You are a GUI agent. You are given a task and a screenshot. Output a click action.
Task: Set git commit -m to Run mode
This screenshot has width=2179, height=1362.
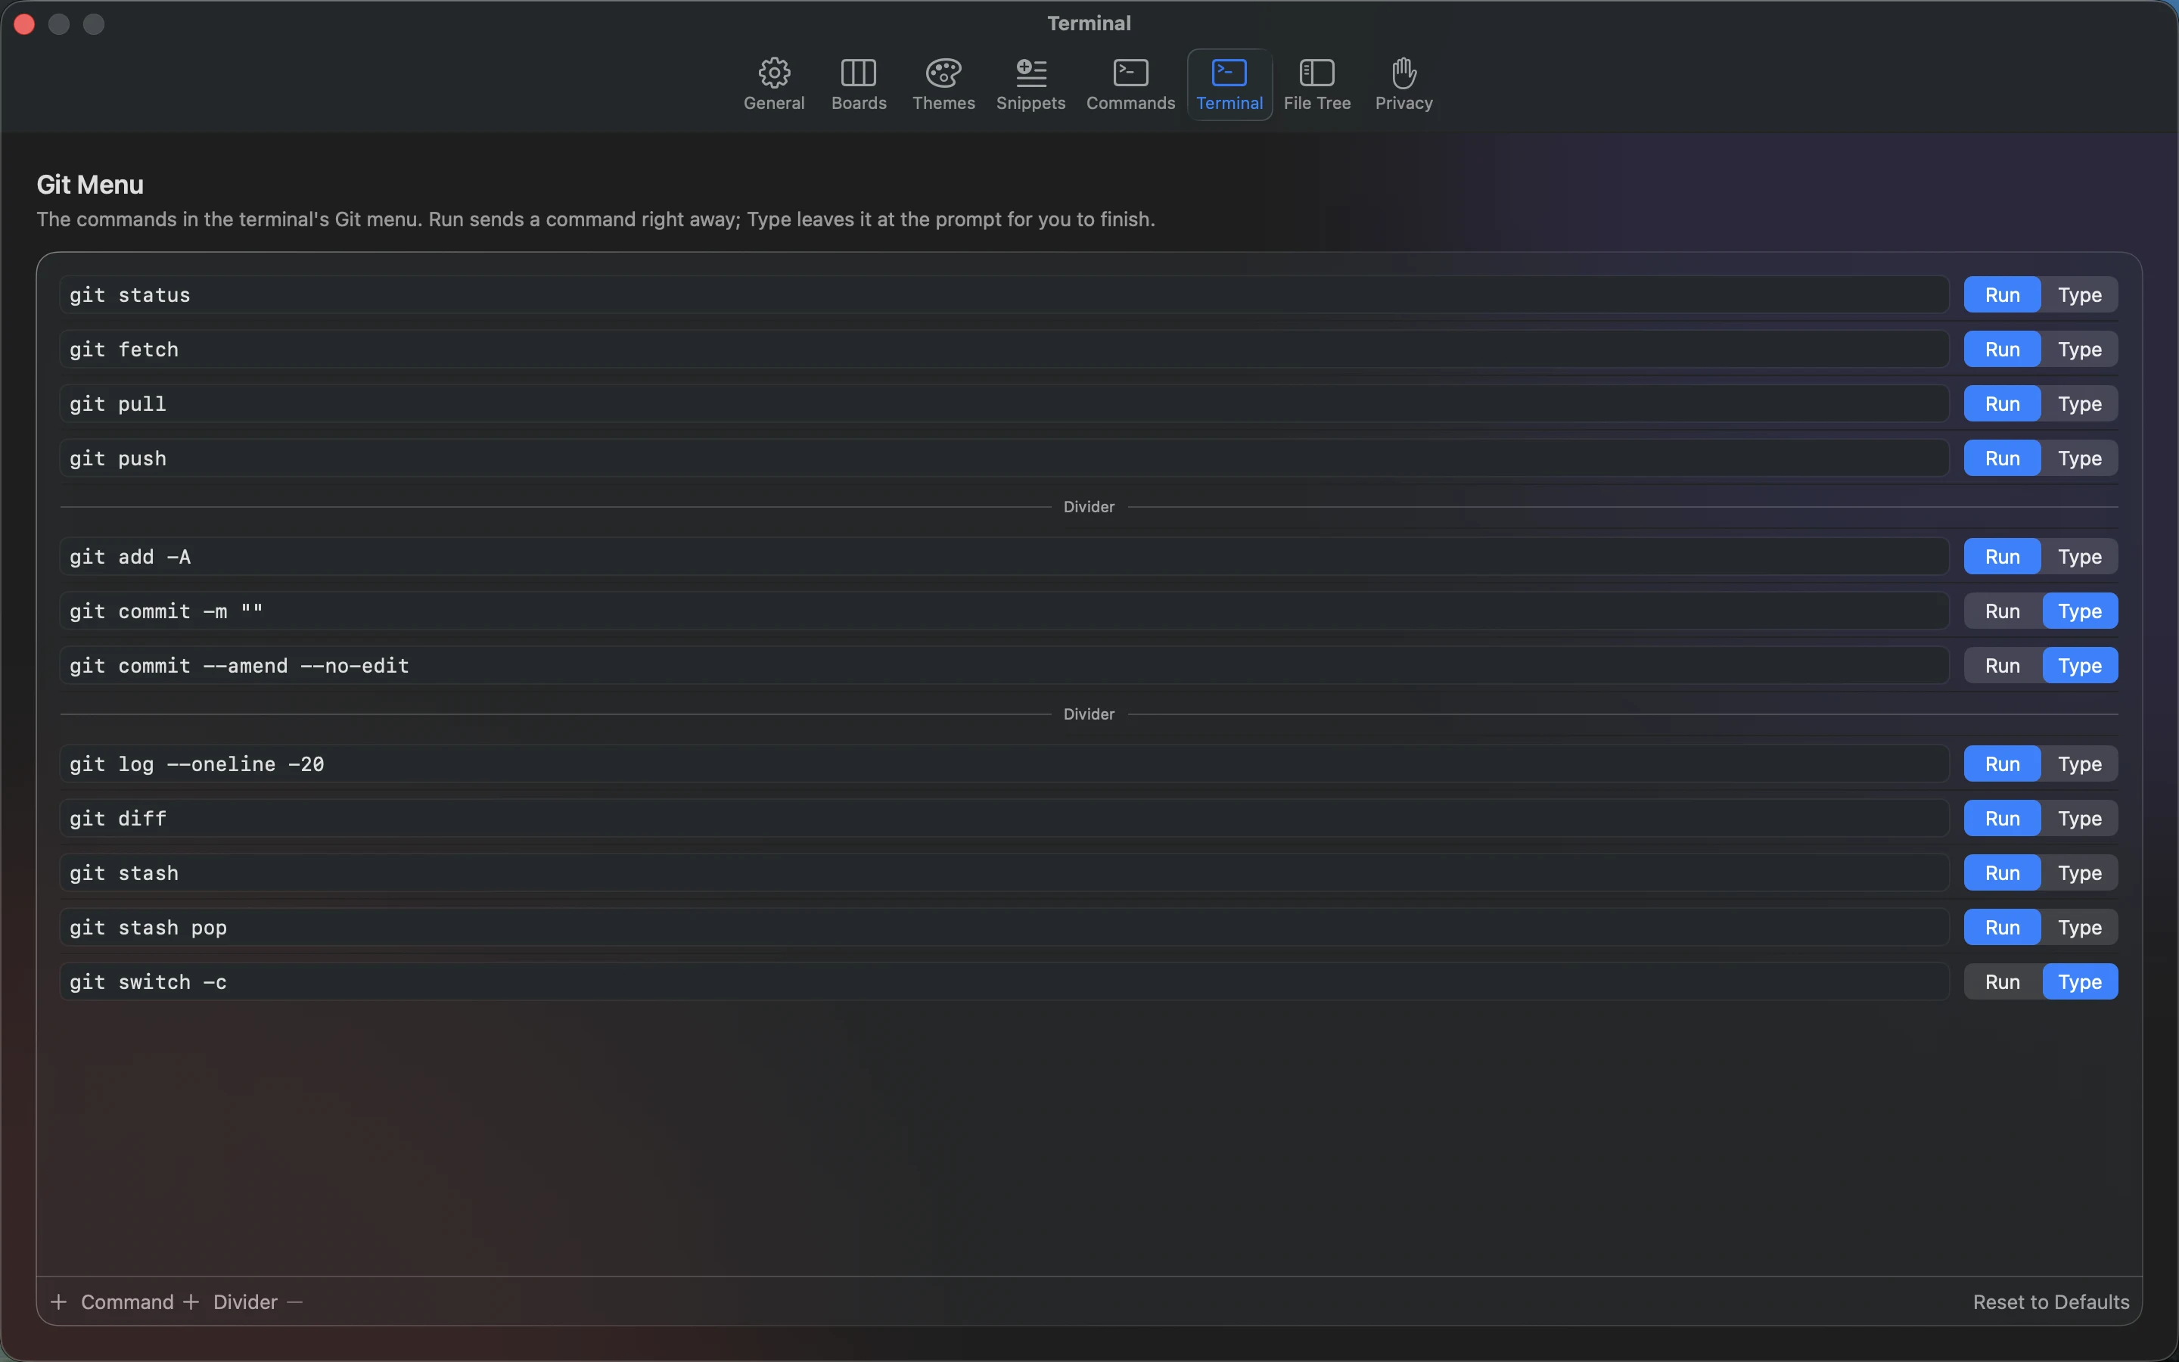tap(2003, 611)
